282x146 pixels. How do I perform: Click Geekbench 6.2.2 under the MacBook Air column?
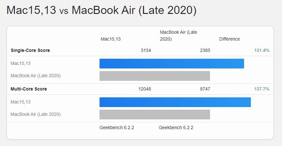pyautogui.click(x=176, y=128)
